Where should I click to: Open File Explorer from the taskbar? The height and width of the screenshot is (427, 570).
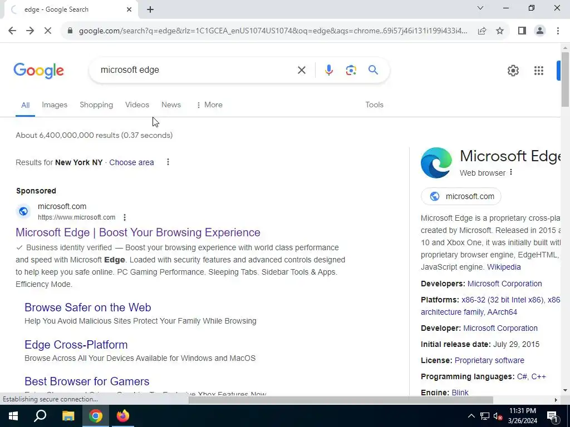coord(68,416)
